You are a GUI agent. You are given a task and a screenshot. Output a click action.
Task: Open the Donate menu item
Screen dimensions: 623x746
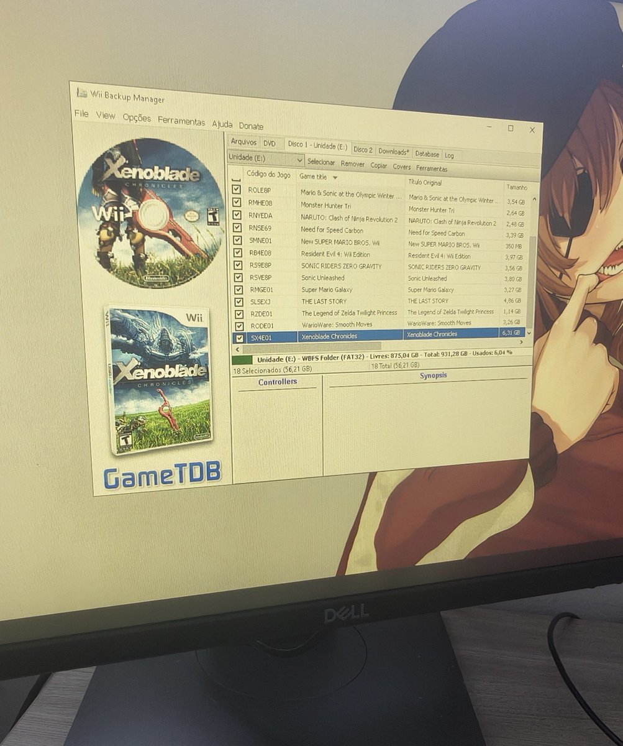(x=251, y=126)
